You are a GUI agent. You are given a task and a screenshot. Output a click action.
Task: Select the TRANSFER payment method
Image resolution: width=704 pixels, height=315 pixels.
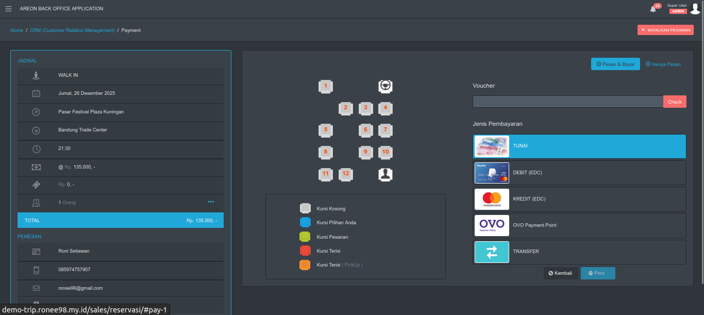tap(579, 252)
